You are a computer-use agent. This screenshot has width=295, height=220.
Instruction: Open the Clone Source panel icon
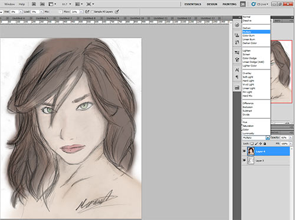[x=237, y=35]
